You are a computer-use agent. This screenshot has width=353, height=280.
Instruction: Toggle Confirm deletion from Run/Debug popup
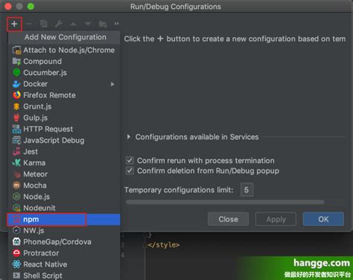click(x=130, y=171)
